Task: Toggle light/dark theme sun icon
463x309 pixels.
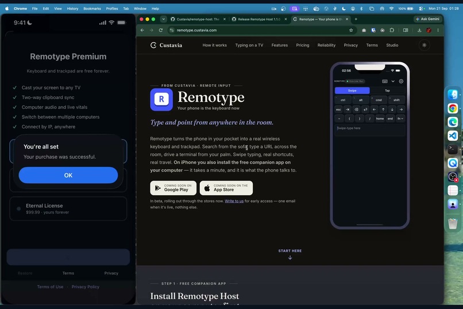Action: (x=425, y=45)
